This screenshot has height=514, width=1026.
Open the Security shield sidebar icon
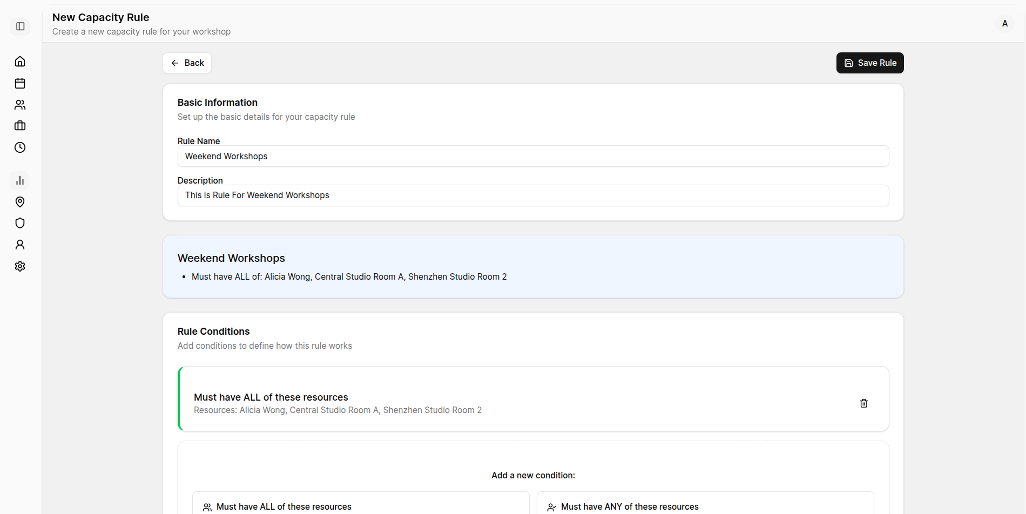pos(20,223)
